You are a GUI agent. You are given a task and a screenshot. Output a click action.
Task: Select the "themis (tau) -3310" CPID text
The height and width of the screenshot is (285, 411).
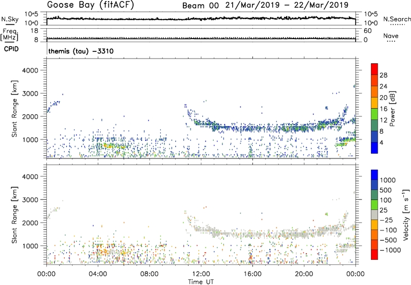pyautogui.click(x=81, y=51)
